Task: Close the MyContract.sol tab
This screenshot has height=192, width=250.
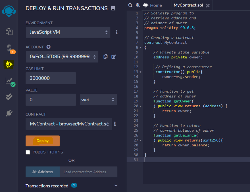Action: point(208,6)
